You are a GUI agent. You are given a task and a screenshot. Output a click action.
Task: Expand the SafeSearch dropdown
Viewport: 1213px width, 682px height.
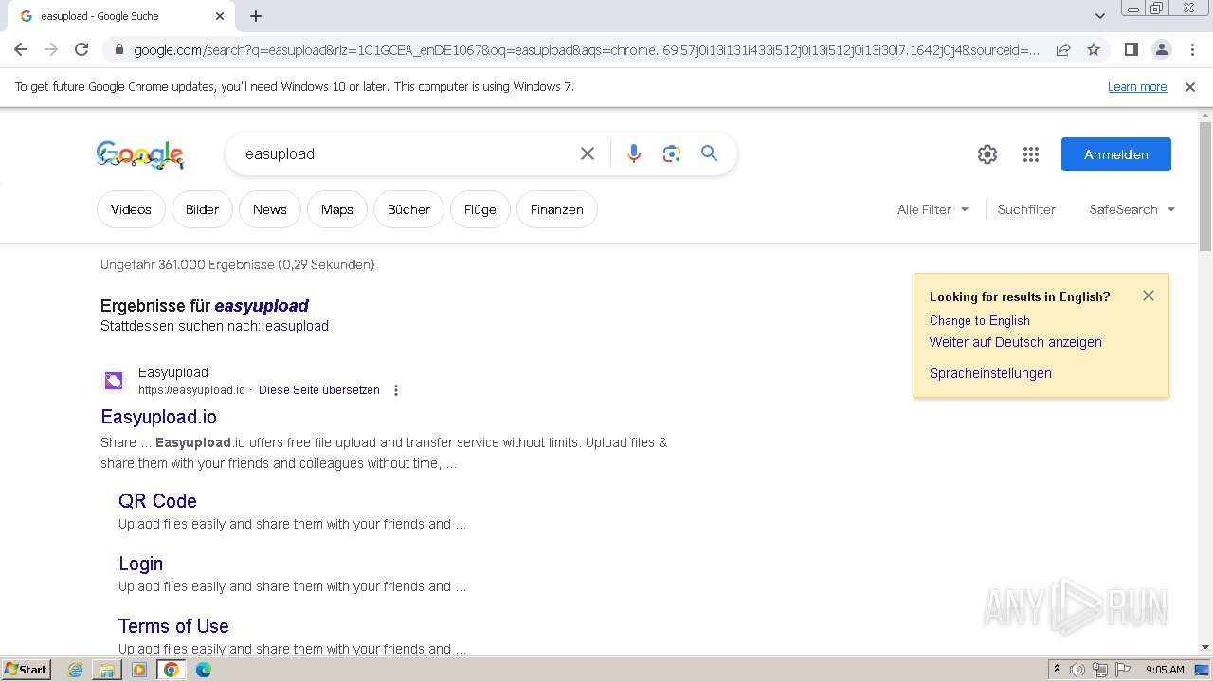click(1132, 209)
